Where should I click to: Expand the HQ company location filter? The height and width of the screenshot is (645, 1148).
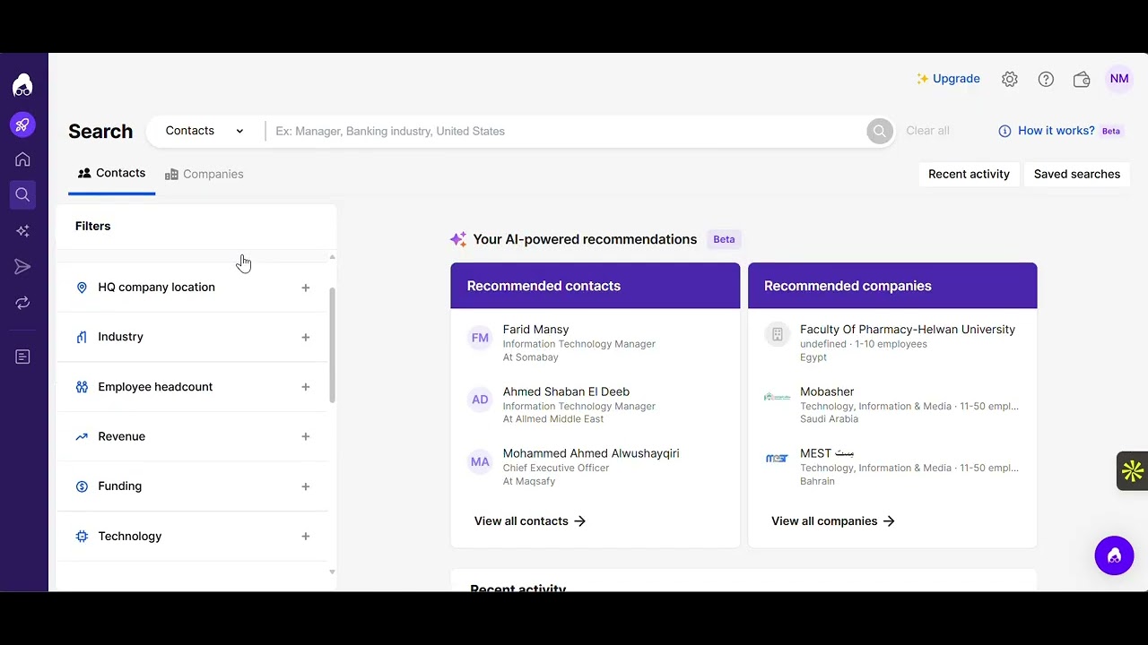306,288
